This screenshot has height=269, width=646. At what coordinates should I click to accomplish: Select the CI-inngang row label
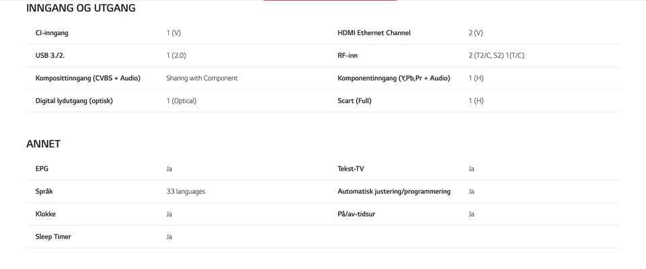point(52,33)
